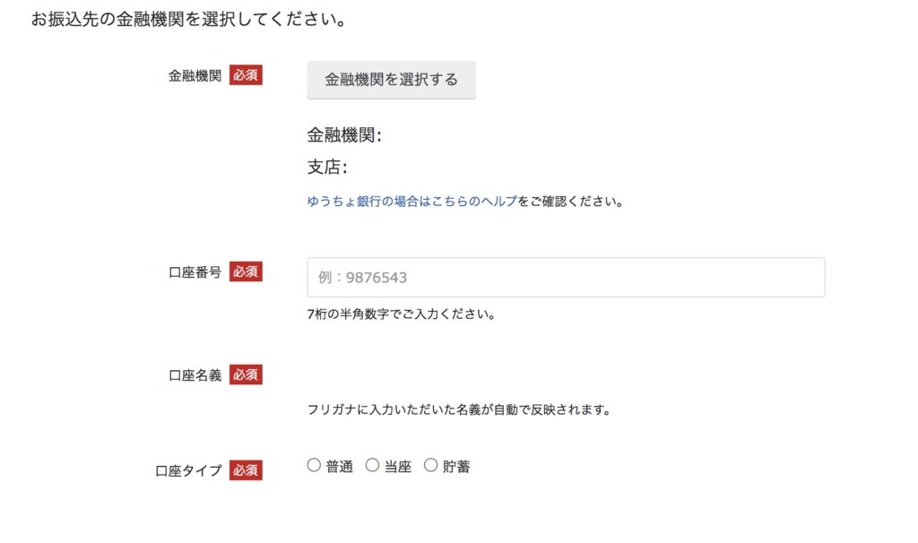
Task: Click the 必須 badge next to 口座タイプ
Action: 246,470
